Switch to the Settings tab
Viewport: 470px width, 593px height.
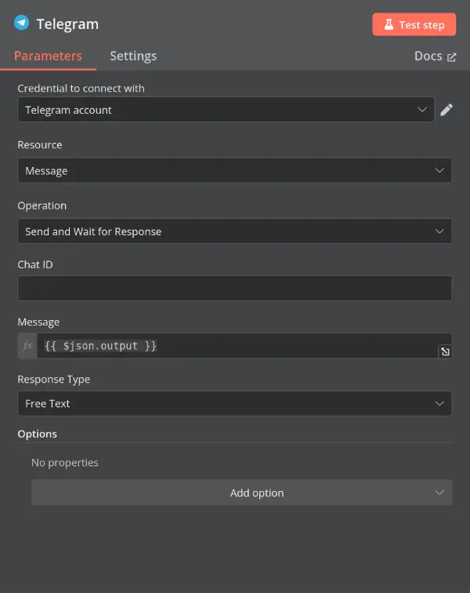[133, 56]
